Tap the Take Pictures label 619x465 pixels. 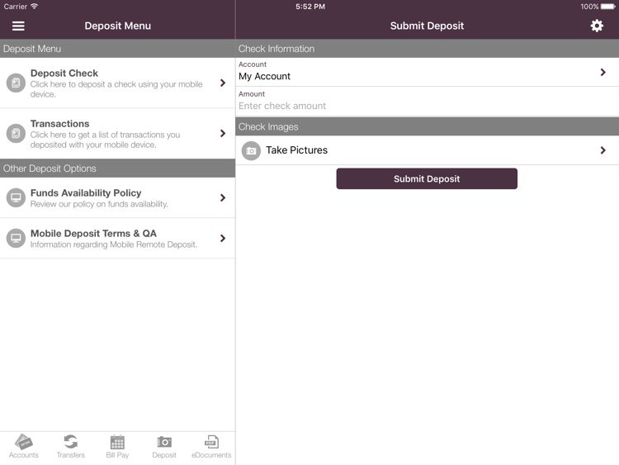(x=297, y=150)
